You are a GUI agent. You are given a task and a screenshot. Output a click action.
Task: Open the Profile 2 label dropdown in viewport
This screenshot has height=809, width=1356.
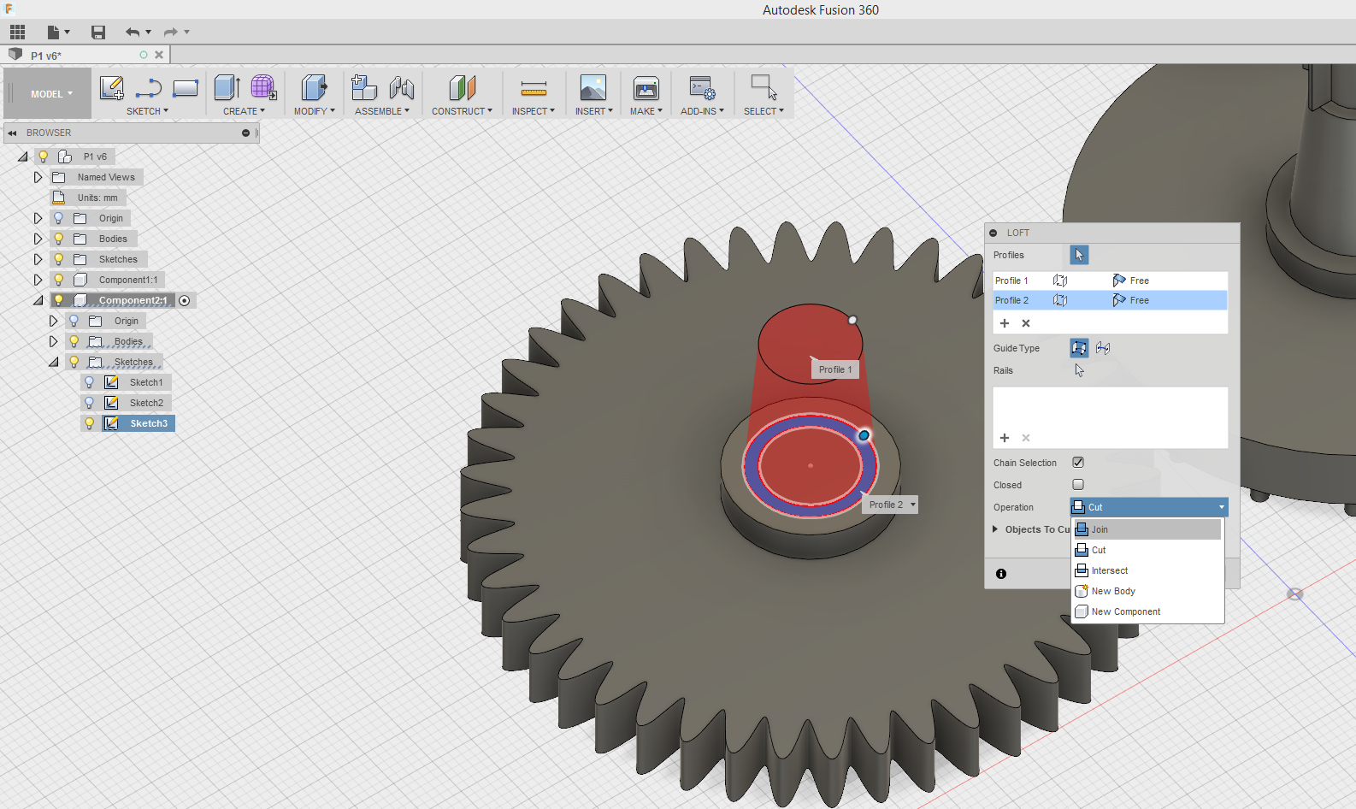point(913,505)
